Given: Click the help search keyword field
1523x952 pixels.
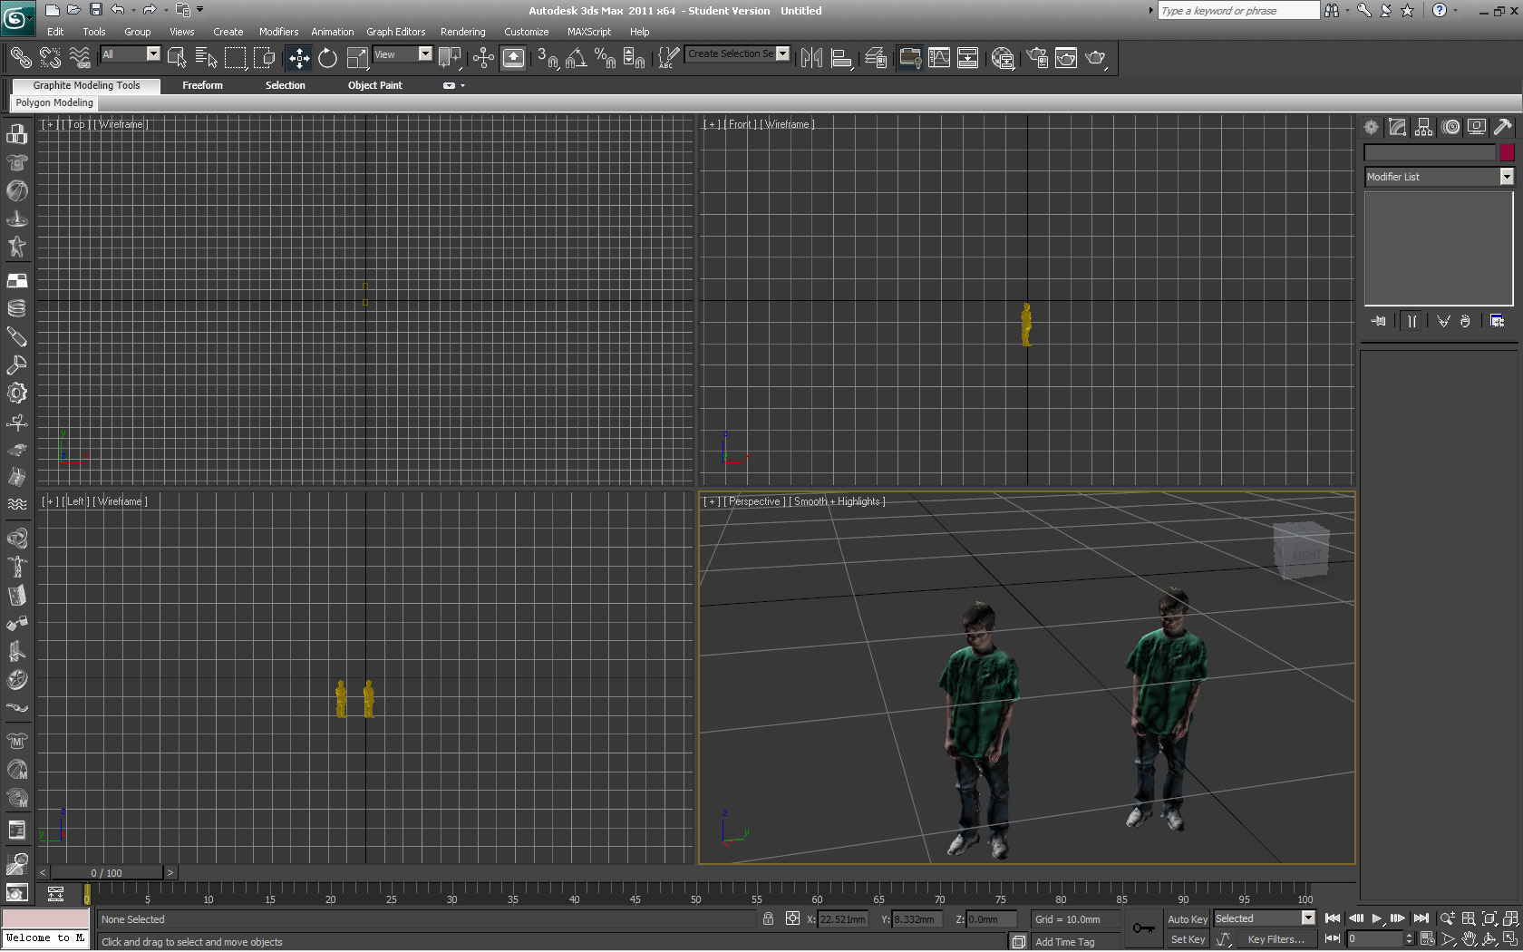Looking at the screenshot, I should 1238,11.
